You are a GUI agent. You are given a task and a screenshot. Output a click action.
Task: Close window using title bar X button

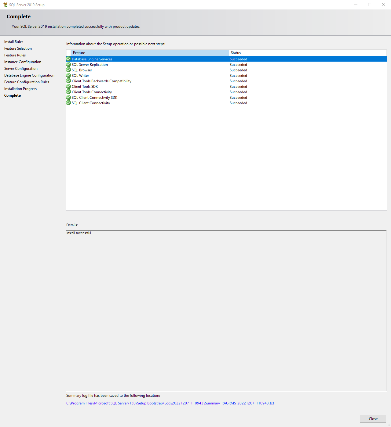tap(384, 5)
